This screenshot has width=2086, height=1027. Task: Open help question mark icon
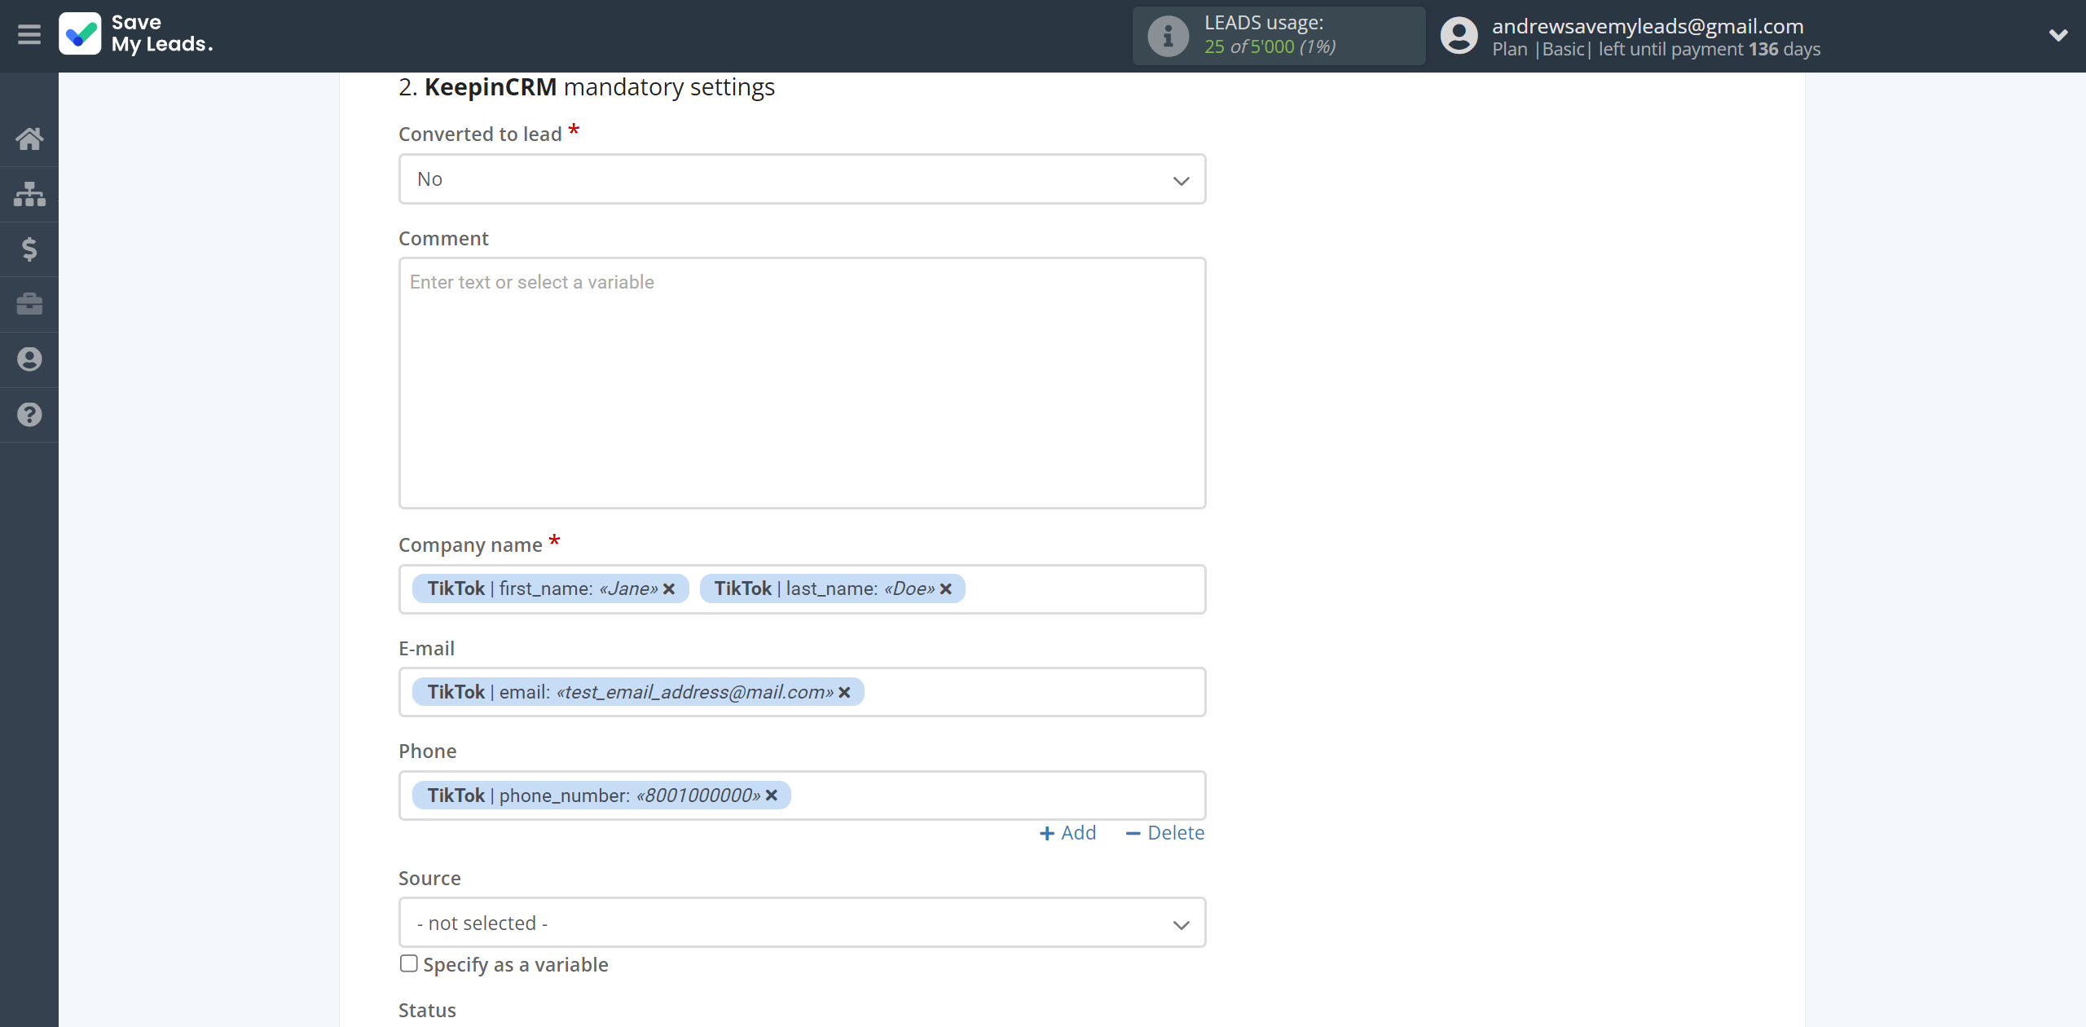29,415
